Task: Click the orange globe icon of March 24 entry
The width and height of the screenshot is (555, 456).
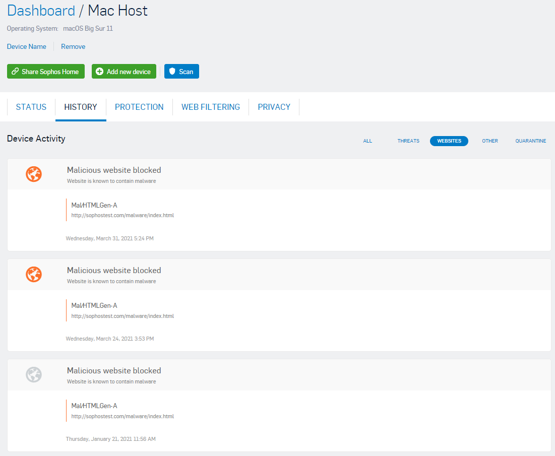Action: pyautogui.click(x=34, y=275)
